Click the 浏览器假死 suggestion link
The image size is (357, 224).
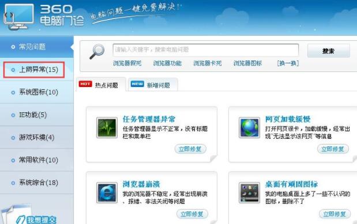[127, 63]
